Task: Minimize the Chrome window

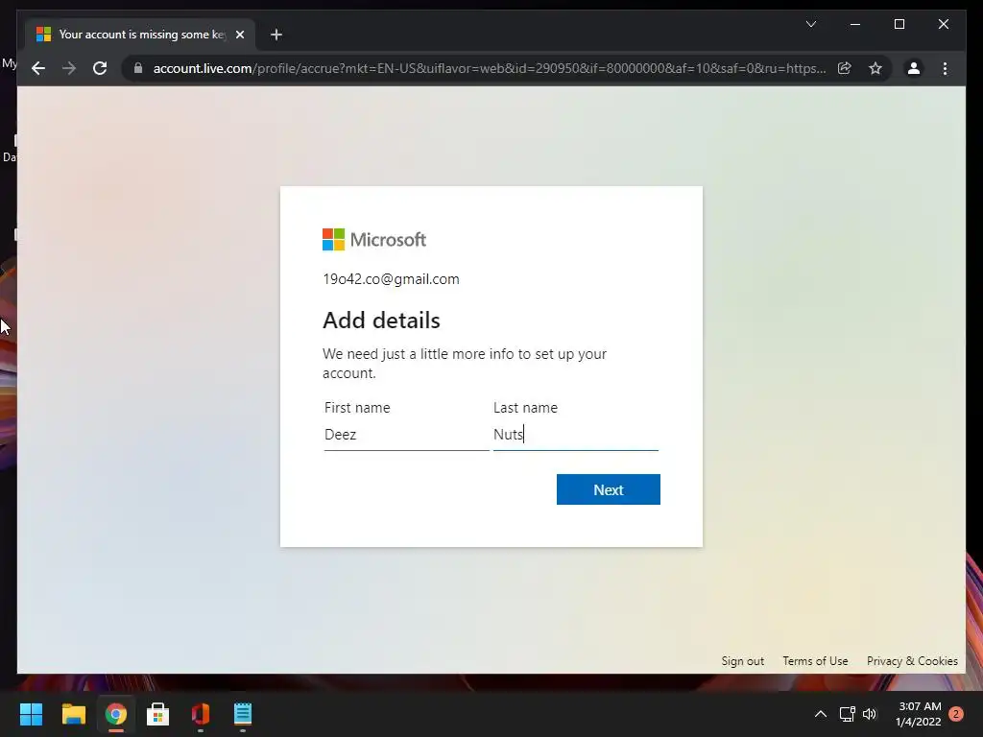Action: pos(855,24)
